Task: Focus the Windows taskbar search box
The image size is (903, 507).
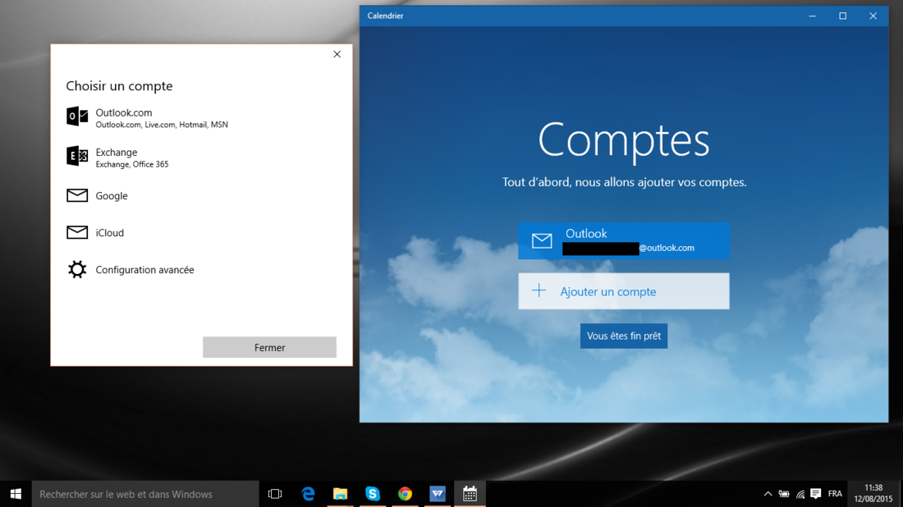Action: click(145, 494)
